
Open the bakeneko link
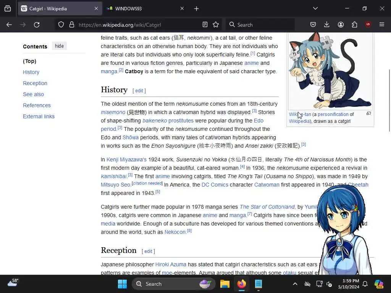[155, 121]
